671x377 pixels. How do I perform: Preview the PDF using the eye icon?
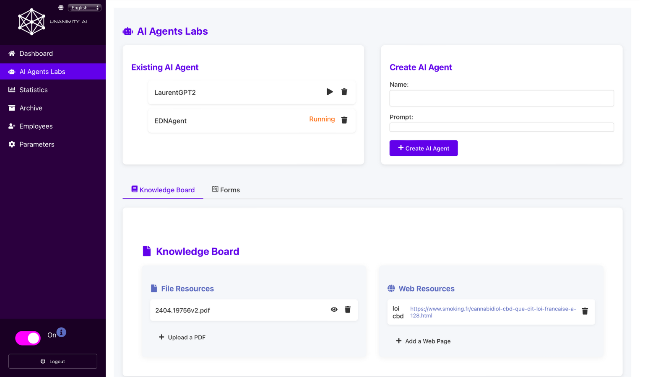(334, 310)
